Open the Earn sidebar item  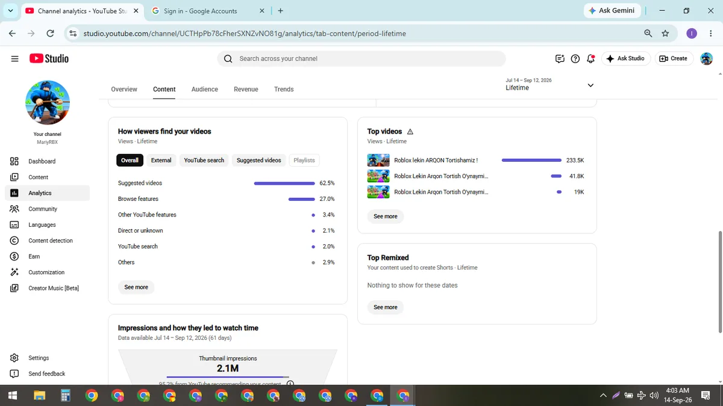click(47, 256)
